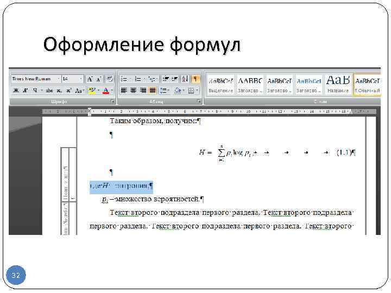Apply the Обычный style
Viewport: 391px width, 293px height.
[367, 85]
